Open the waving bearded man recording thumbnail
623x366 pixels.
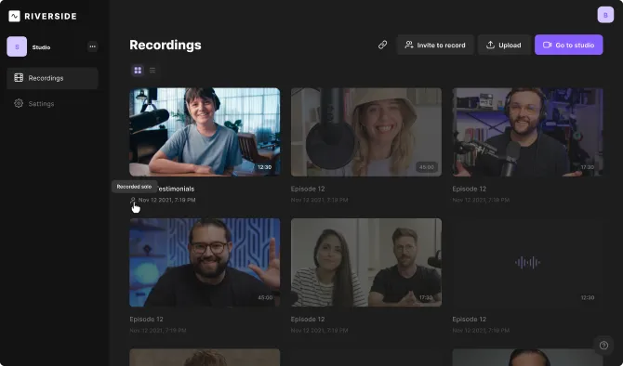pyautogui.click(x=205, y=262)
